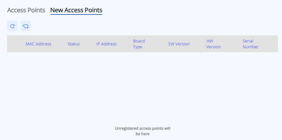
Task: Click the underlined New Access Points heading
Action: [76, 10]
